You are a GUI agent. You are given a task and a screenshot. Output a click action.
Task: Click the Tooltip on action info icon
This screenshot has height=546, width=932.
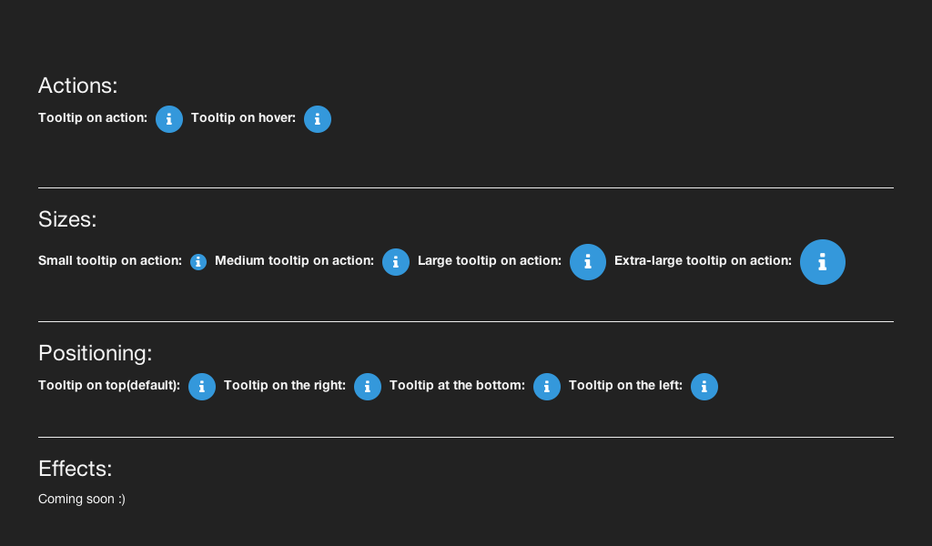168,118
